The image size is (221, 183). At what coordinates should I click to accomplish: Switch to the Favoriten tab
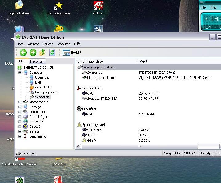[37, 61]
